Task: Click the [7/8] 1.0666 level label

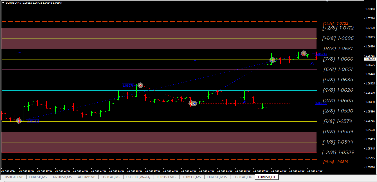Action: click(x=338, y=59)
